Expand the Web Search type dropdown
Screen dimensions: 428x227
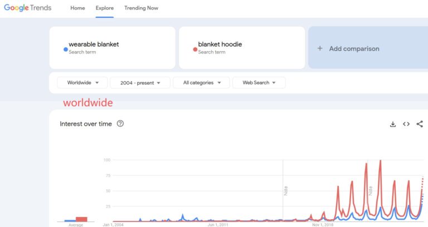[259, 83]
